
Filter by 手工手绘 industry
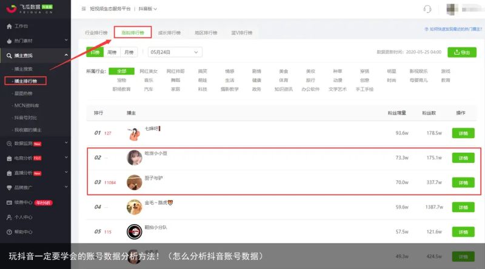364,89
